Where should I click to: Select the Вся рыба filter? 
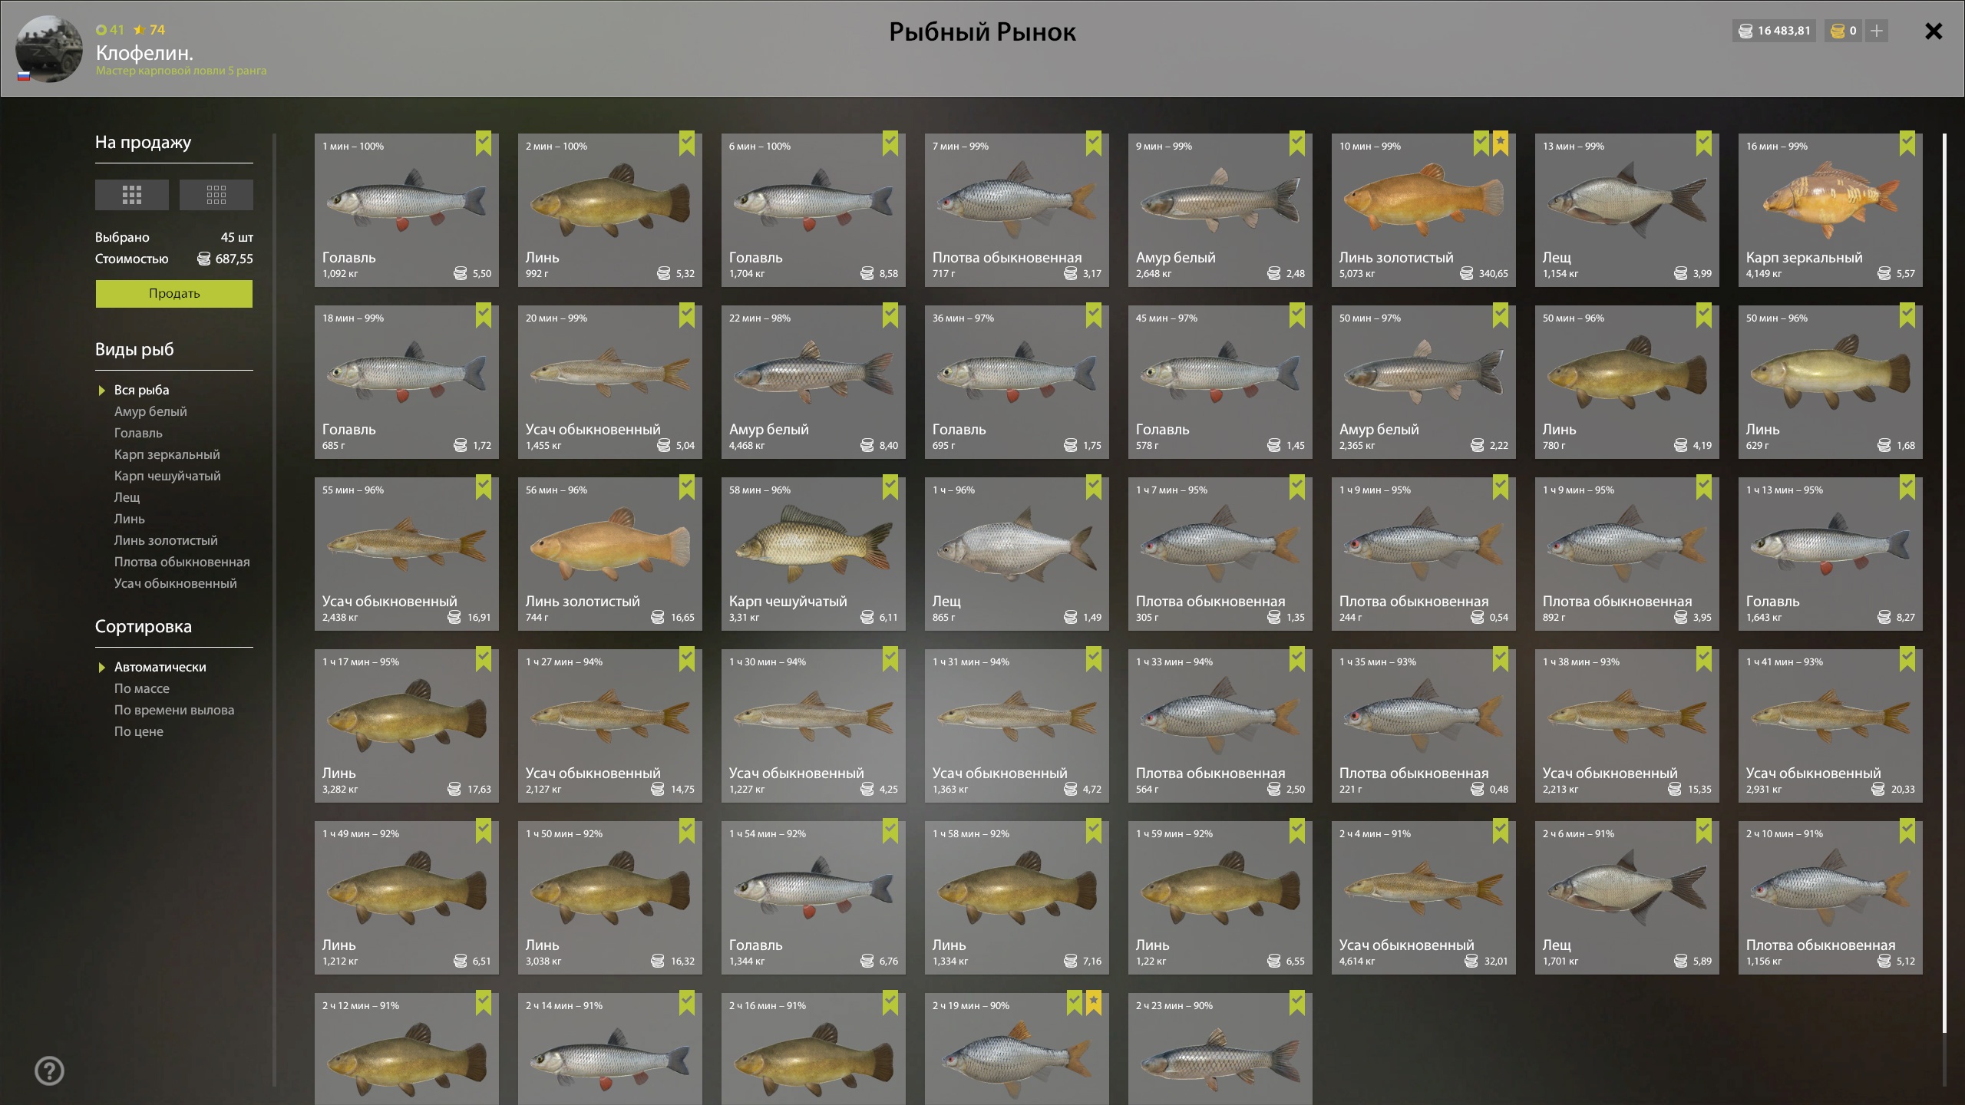point(142,390)
